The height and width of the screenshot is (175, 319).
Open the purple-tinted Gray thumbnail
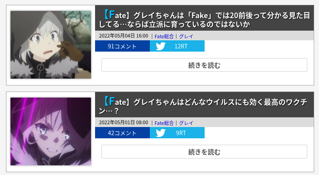click(51, 131)
